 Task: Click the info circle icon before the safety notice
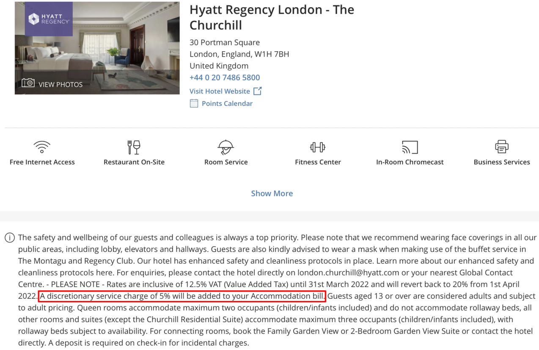[x=9, y=237]
